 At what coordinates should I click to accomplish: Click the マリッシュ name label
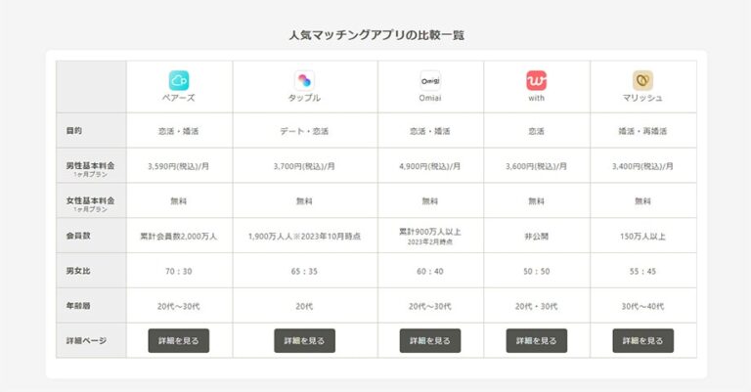(x=642, y=99)
